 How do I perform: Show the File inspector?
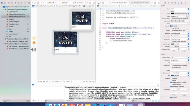coord(165,3)
